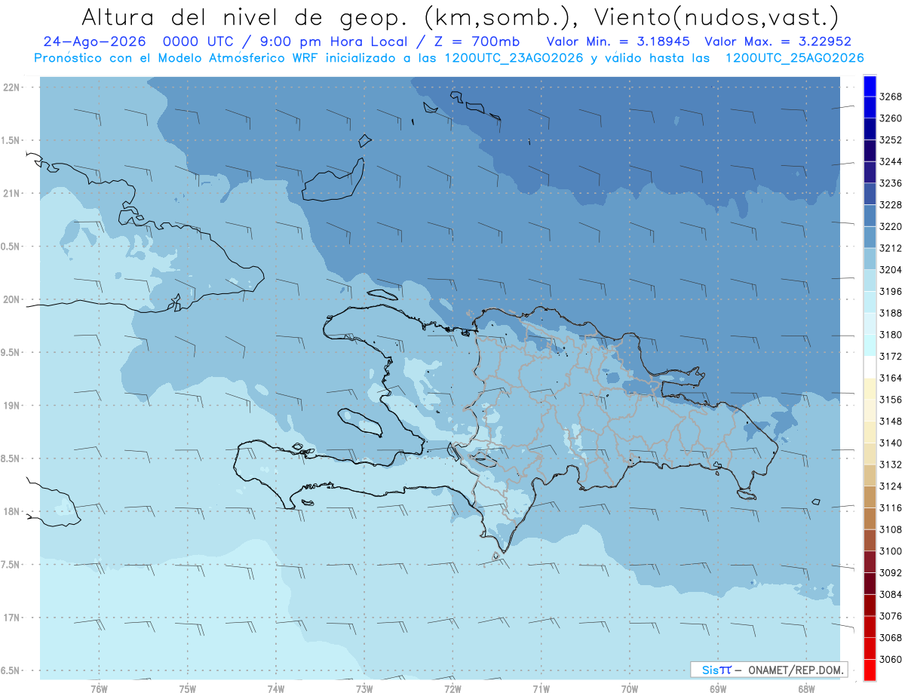The height and width of the screenshot is (699, 905).
Task: Click the legend value "3100"
Action: 891,551
